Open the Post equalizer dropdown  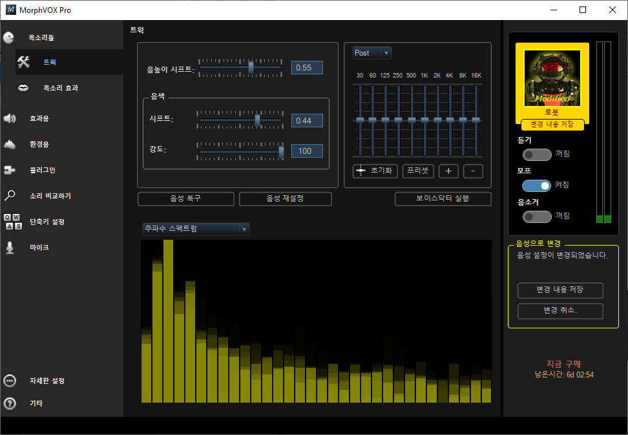click(372, 53)
